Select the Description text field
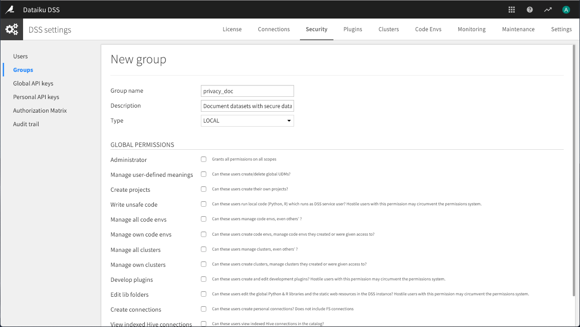The image size is (580, 327). pos(247,105)
